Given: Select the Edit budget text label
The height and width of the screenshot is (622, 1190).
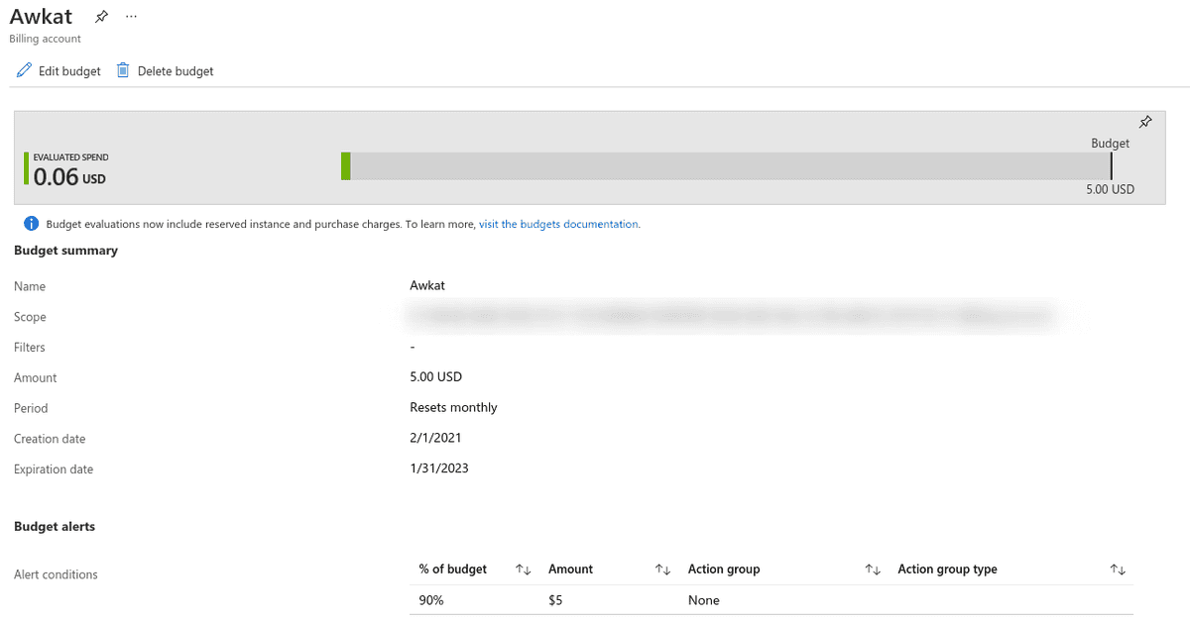Looking at the screenshot, I should (x=69, y=71).
